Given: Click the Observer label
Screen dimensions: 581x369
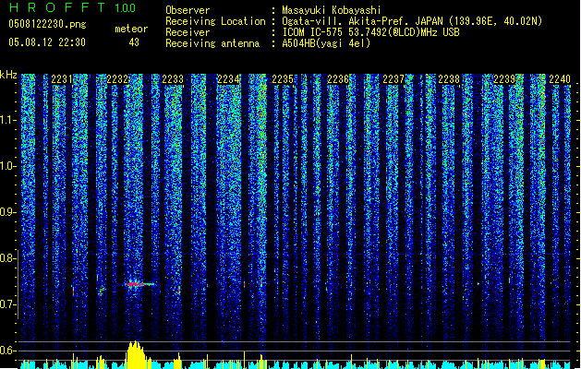Looking at the screenshot, I should (188, 10).
